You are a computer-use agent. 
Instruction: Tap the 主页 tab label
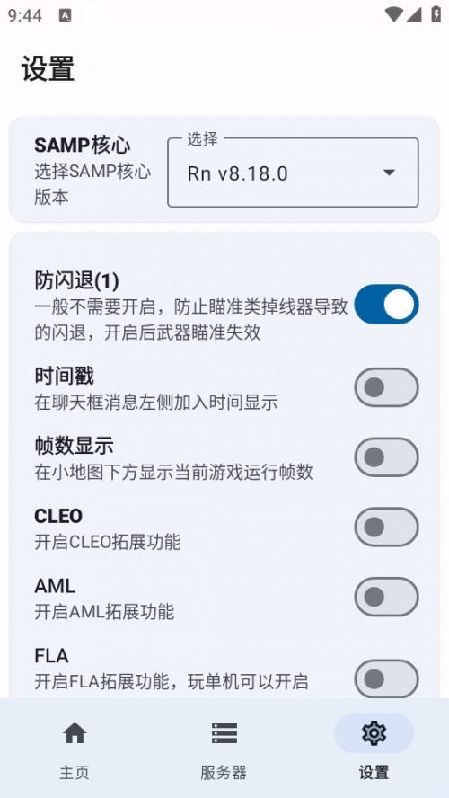[x=75, y=773]
